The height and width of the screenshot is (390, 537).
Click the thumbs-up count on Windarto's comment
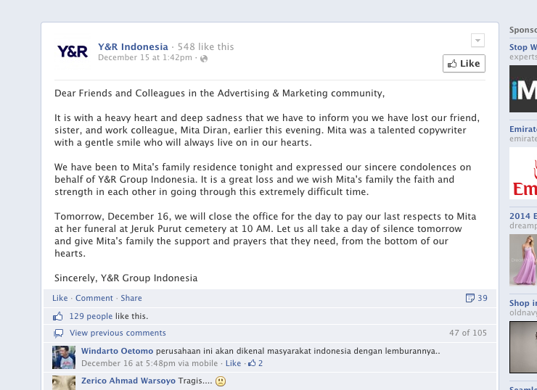(255, 363)
